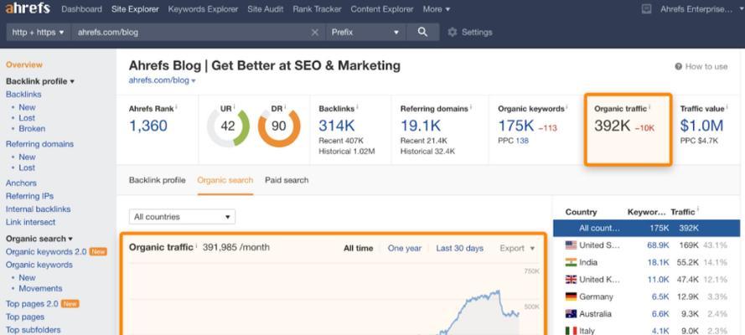The width and height of the screenshot is (745, 335).
Task: Select the Organic search tab
Action: [225, 180]
